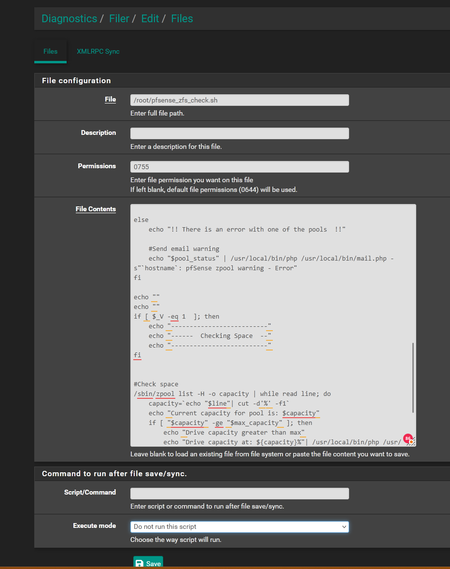This screenshot has width=450, height=569.
Task: Open the Filer breadcrumb link
Action: pyautogui.click(x=119, y=18)
